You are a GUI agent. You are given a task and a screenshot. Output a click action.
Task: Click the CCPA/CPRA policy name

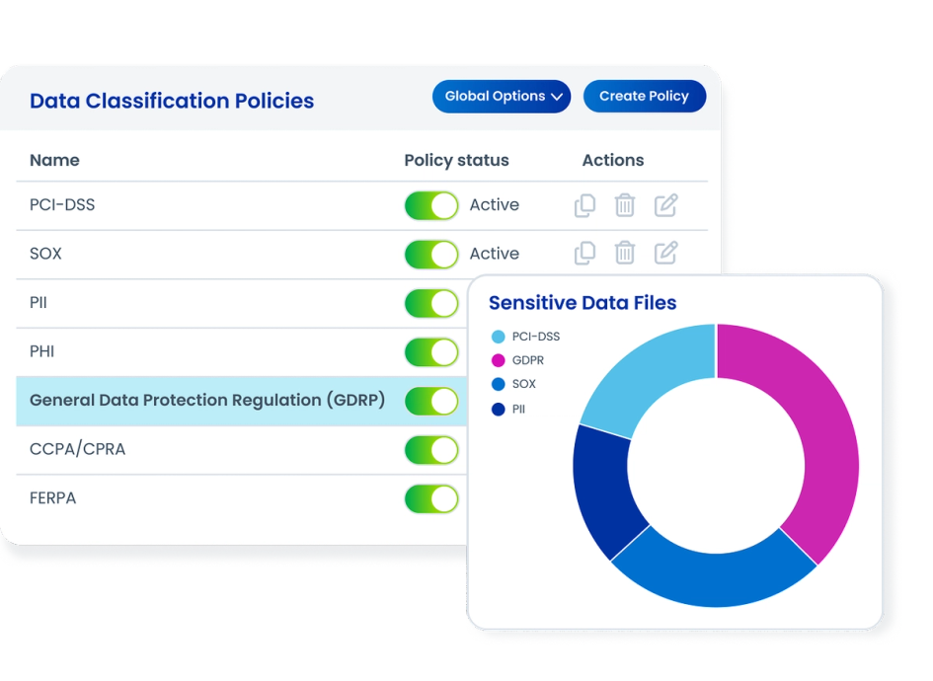pos(77,449)
